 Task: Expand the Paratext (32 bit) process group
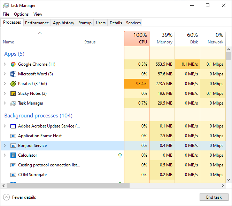tap(5, 83)
